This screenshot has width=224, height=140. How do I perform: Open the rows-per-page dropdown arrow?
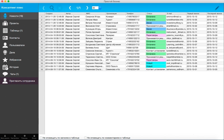[x=100, y=8]
